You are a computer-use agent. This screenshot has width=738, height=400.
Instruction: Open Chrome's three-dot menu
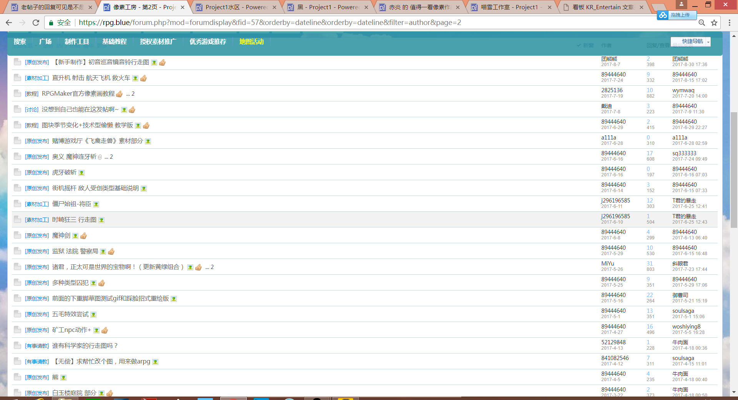729,23
